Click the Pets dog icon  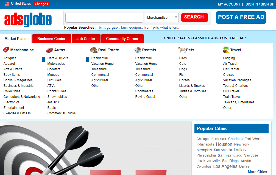tap(182, 50)
